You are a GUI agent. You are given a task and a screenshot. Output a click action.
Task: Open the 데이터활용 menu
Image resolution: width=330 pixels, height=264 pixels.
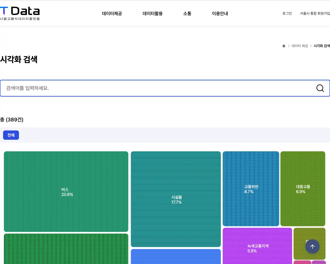(152, 14)
